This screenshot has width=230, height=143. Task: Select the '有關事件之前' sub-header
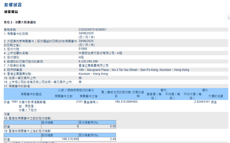click(x=63, y=96)
